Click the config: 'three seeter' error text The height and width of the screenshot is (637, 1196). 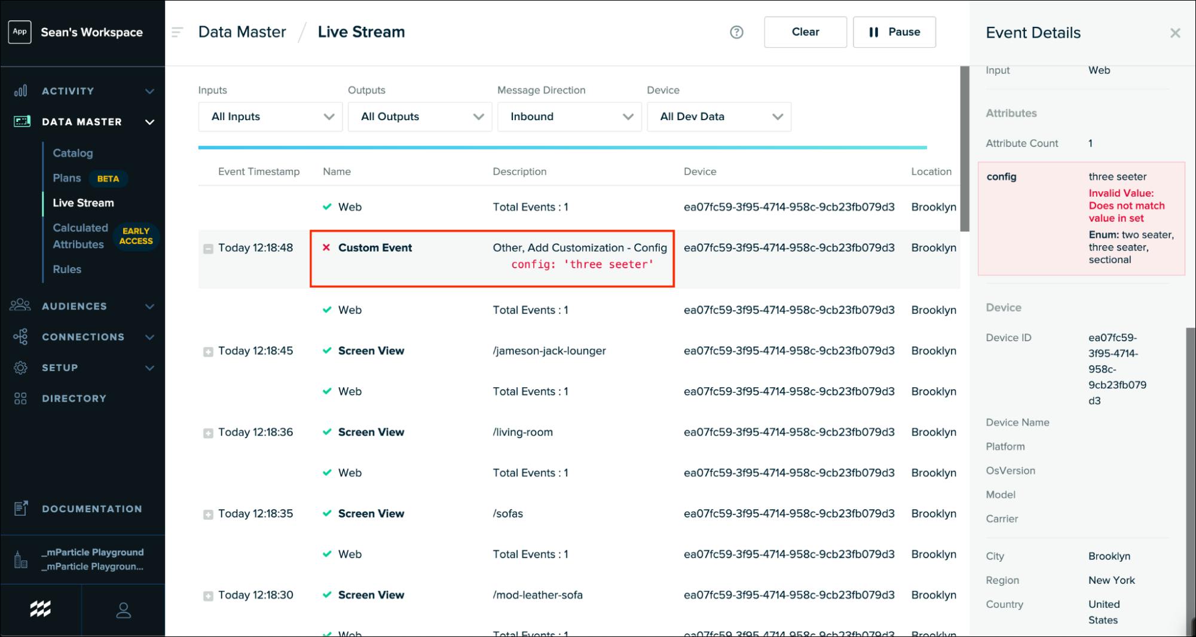582,264
